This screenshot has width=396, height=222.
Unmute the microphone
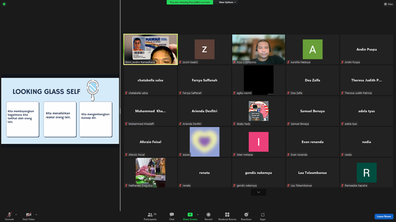[x=9, y=216]
